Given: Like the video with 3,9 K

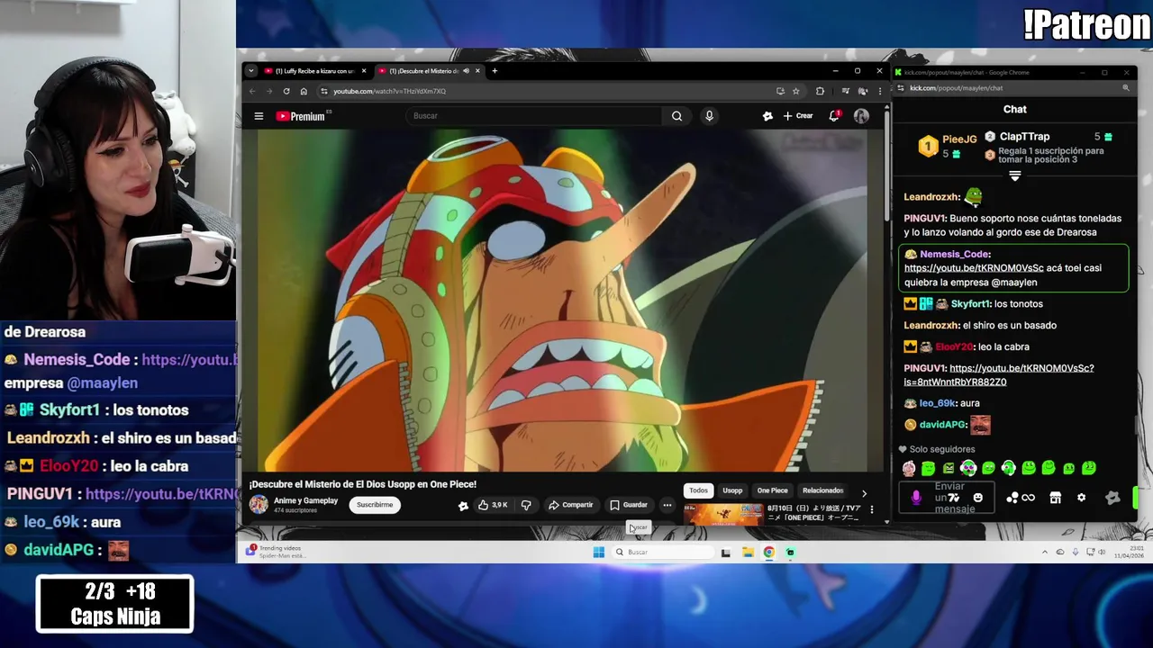Looking at the screenshot, I should click(x=493, y=505).
